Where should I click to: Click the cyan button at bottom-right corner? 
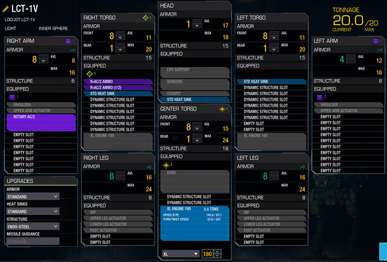pyautogui.click(x=383, y=251)
